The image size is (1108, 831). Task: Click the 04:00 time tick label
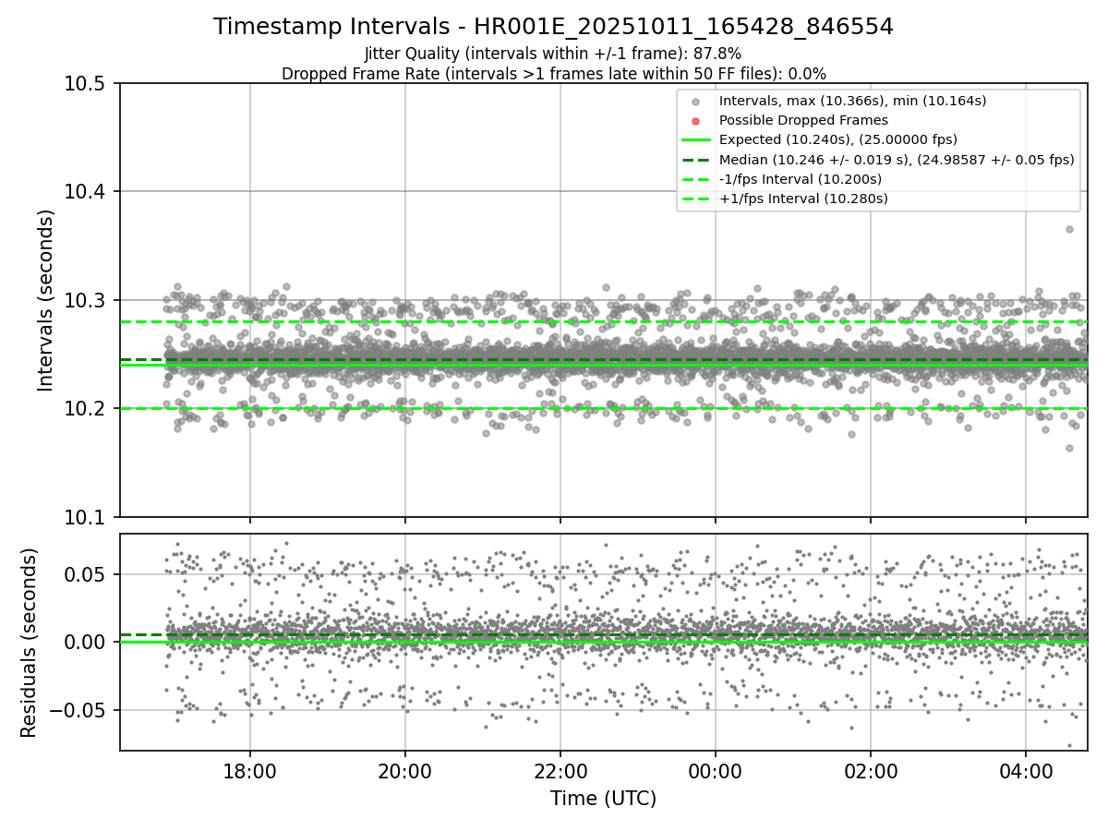coord(1025,770)
